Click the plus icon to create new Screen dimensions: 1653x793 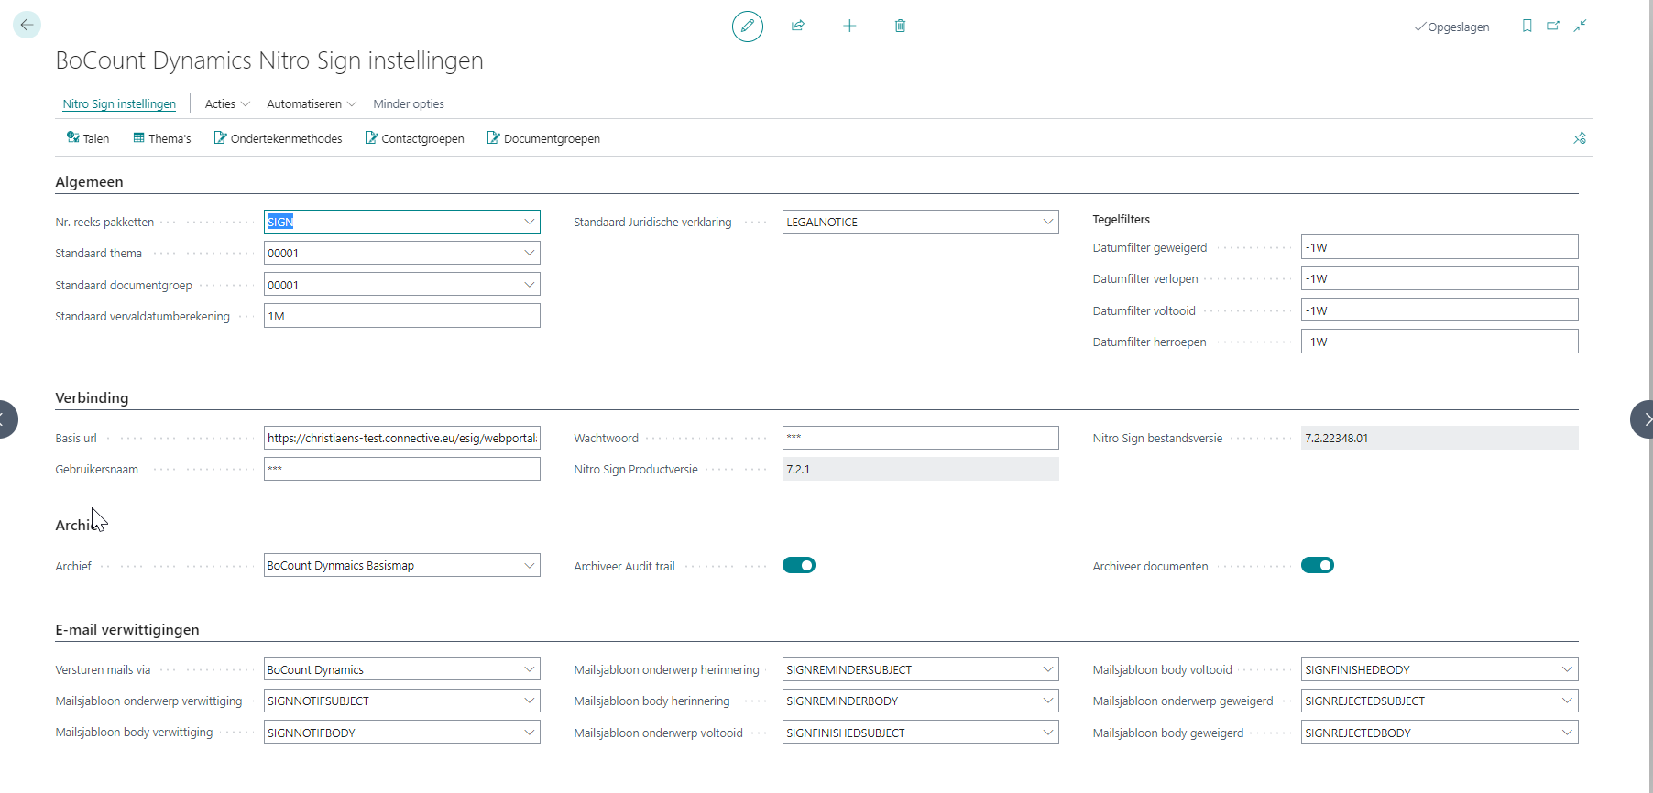(849, 27)
